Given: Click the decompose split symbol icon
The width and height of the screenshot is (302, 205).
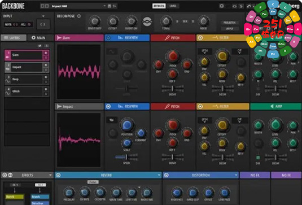Looking at the screenshot, I should click(147, 21).
